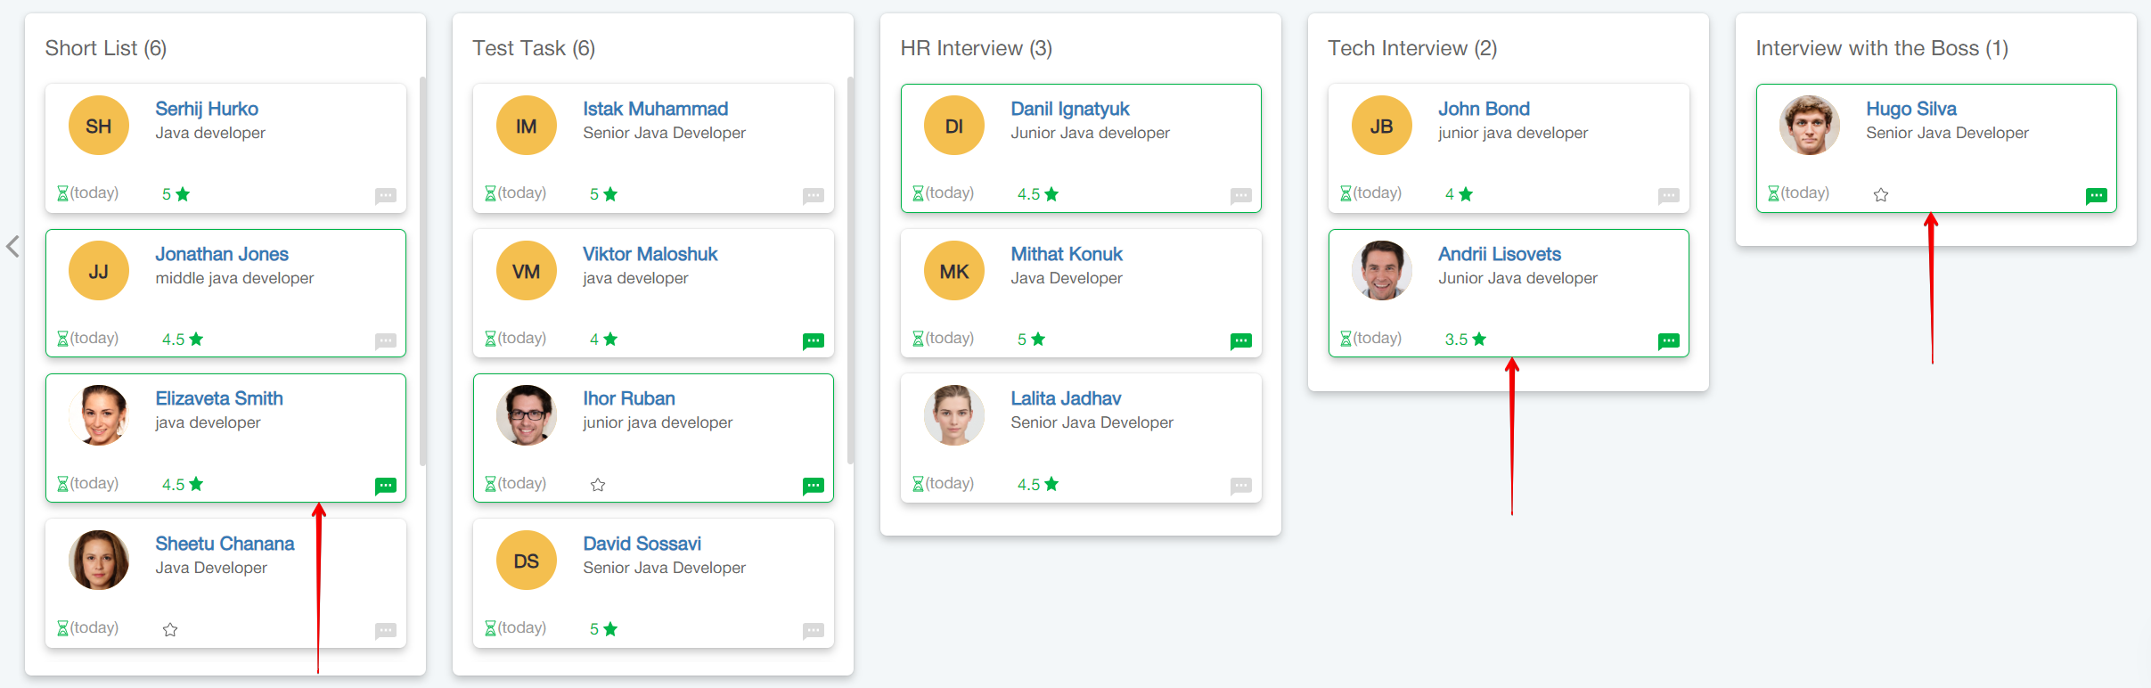Open Lalita Jadhav candidate profile link
The image size is (2151, 688).
coord(1065,398)
